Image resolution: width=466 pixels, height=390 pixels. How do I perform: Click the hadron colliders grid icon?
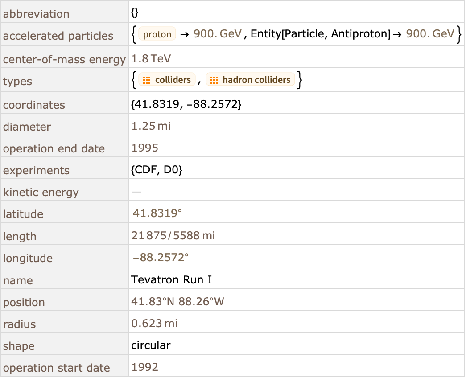214,80
